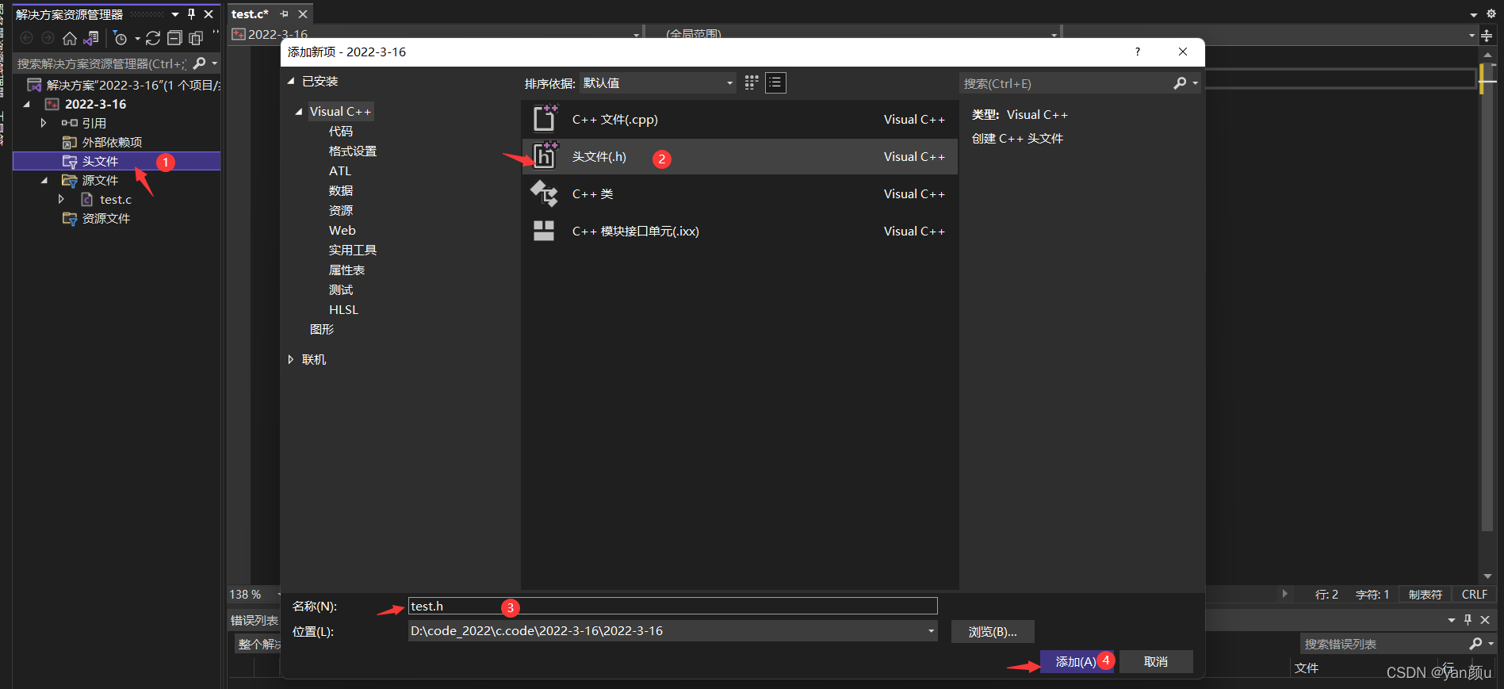The width and height of the screenshot is (1504, 689).
Task: Open the dialog help question mark
Action: pos(1138,52)
